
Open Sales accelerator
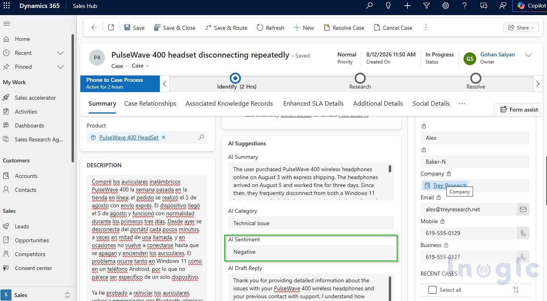click(36, 98)
